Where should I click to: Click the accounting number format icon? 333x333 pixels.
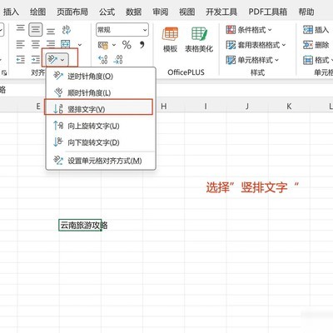pyautogui.click(x=103, y=45)
